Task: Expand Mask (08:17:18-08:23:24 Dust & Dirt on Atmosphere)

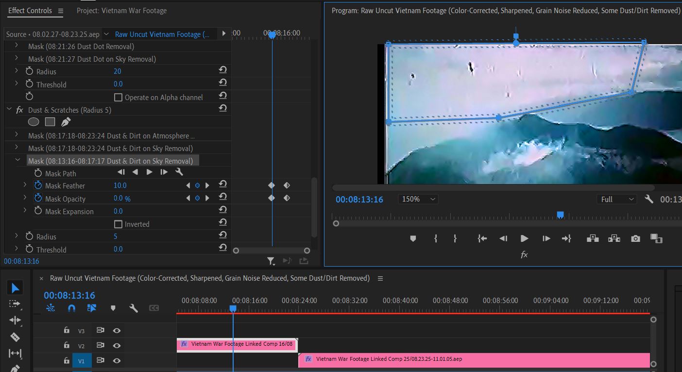Action: (17, 135)
